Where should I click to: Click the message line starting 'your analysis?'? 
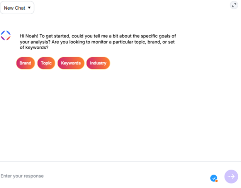(x=97, y=42)
